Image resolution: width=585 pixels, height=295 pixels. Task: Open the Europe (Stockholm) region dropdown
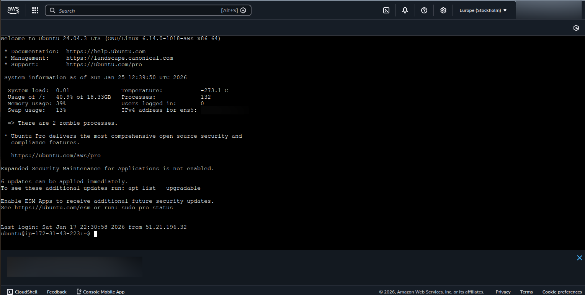pyautogui.click(x=483, y=10)
